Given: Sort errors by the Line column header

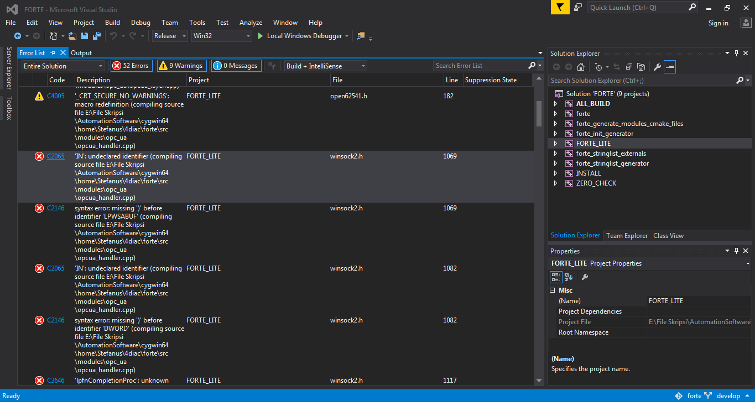Looking at the screenshot, I should point(452,80).
